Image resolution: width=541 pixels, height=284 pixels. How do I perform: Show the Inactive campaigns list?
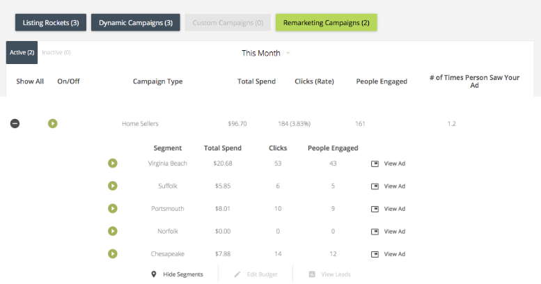click(x=56, y=52)
